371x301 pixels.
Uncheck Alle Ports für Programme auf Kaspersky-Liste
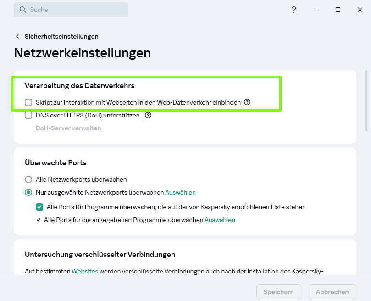[39, 207]
